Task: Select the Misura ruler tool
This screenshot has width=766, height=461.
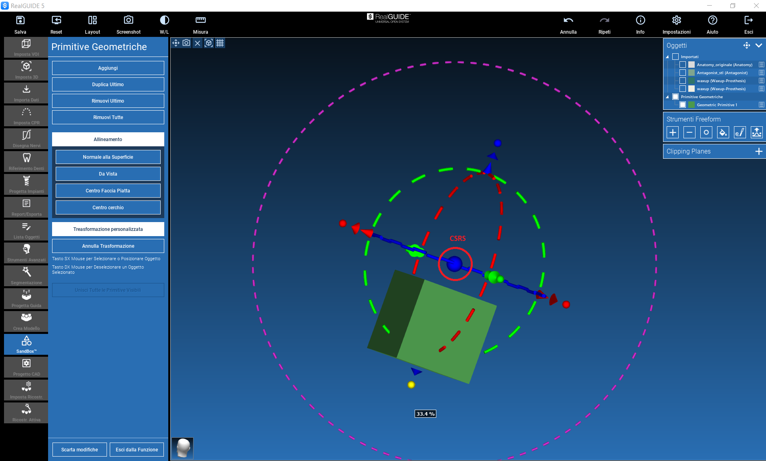Action: click(x=200, y=20)
